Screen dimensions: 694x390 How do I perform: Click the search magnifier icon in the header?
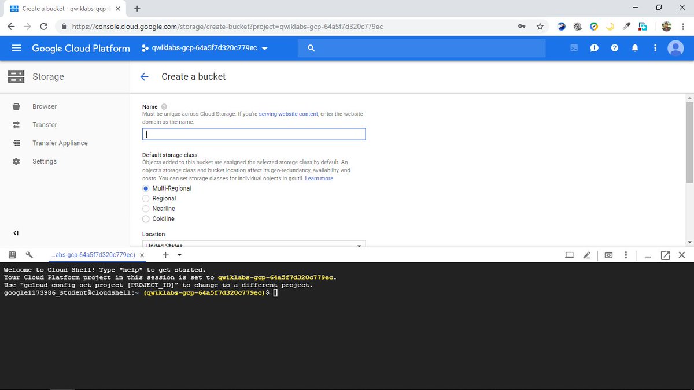point(311,48)
